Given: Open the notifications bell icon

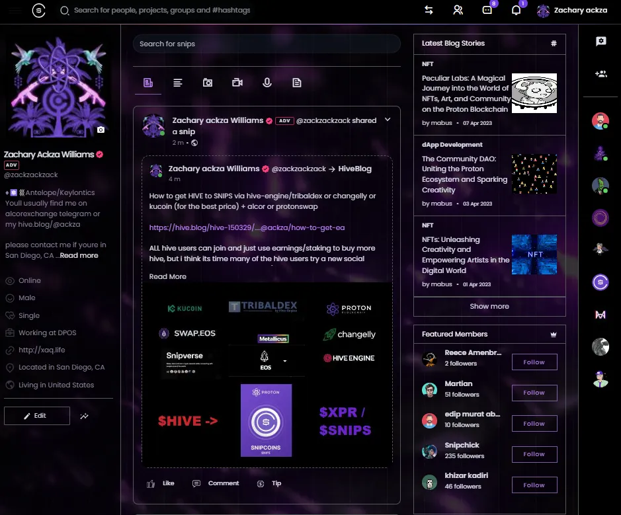Looking at the screenshot, I should click(x=516, y=11).
